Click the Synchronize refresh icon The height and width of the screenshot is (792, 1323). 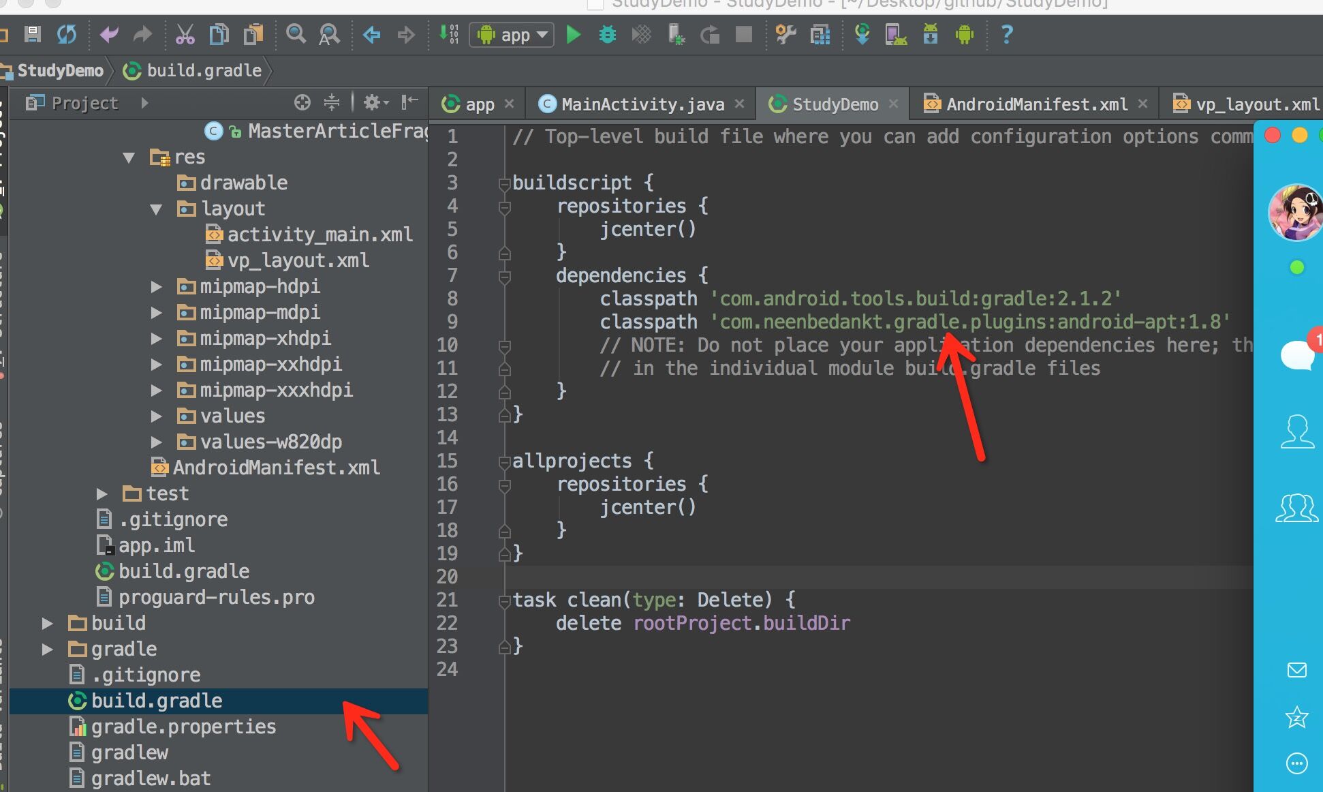tap(67, 34)
